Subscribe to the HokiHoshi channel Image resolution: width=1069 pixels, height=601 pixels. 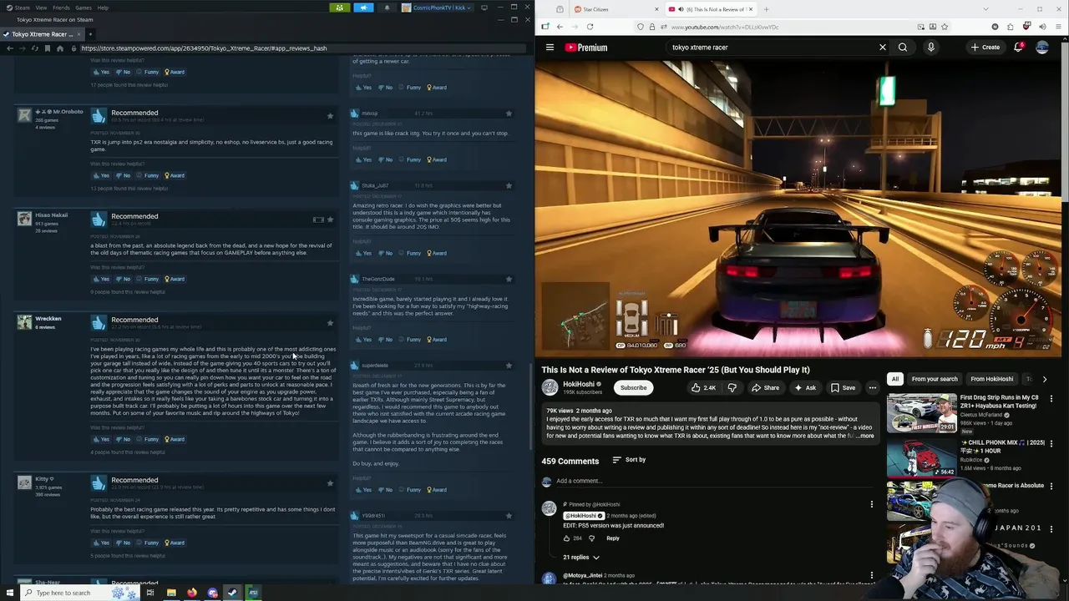(x=634, y=387)
